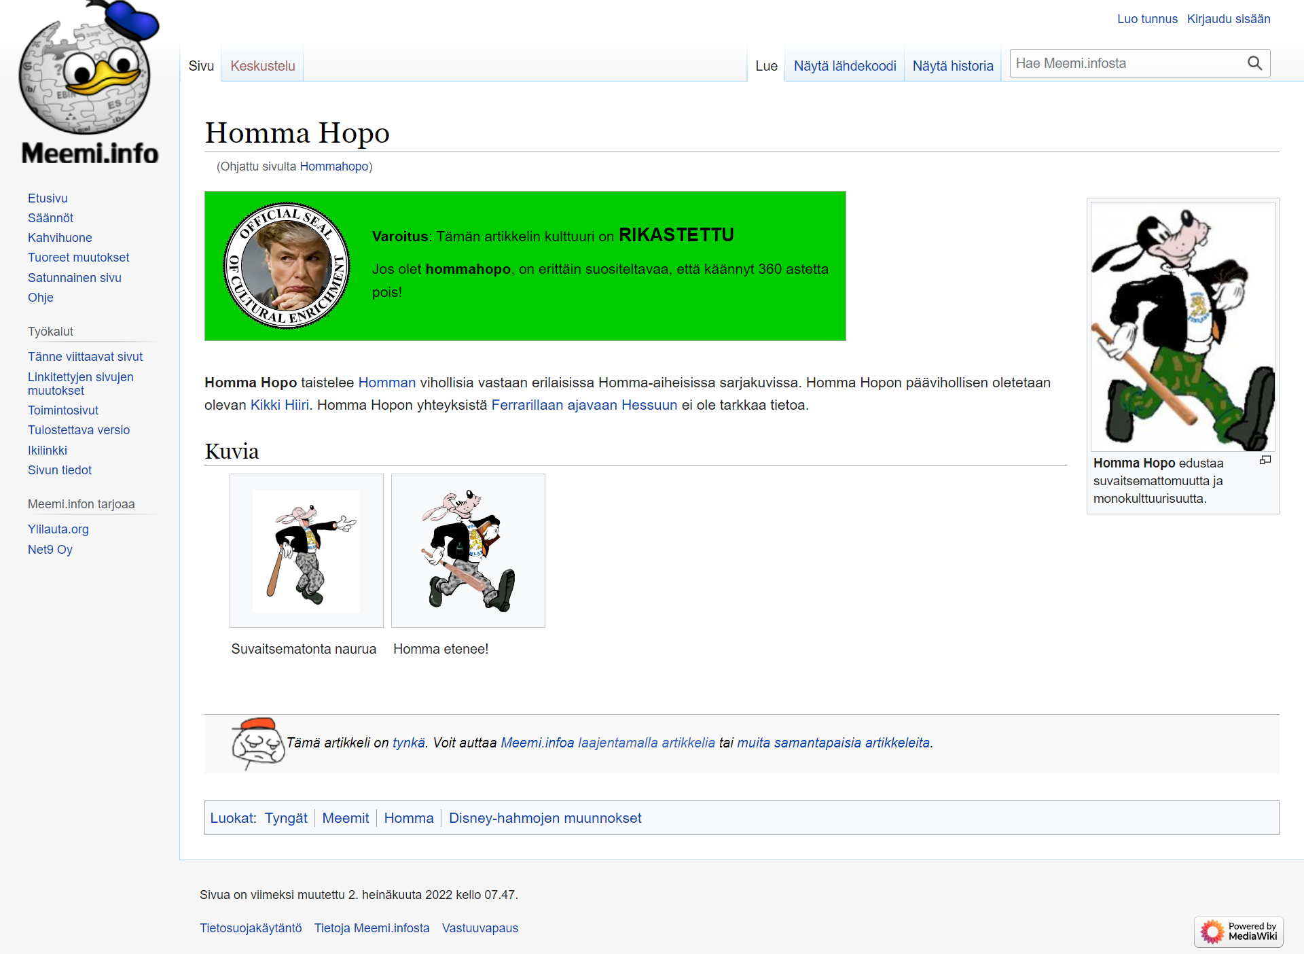This screenshot has height=954, width=1304.
Task: Open the Disney-hahmojen muunnokset category
Action: 545,818
